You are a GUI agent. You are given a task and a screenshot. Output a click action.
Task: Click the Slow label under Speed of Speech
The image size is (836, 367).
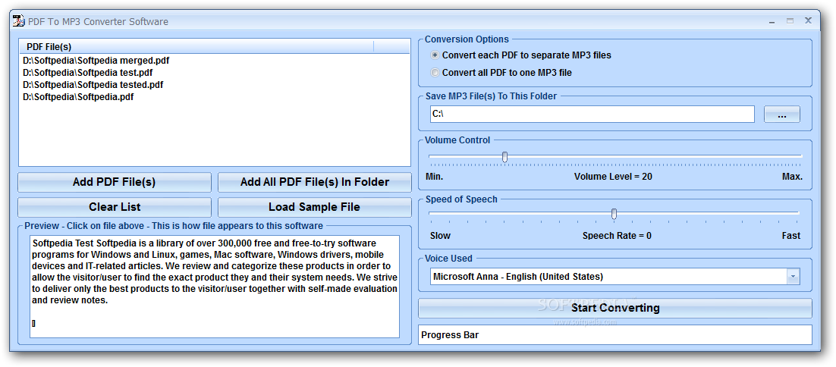441,235
